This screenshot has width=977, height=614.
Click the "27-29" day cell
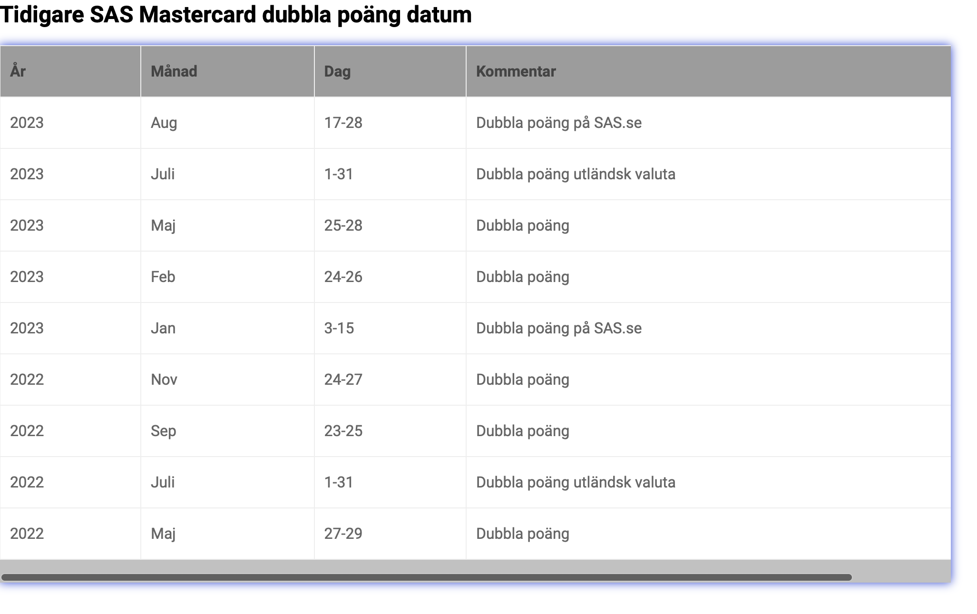[343, 534]
